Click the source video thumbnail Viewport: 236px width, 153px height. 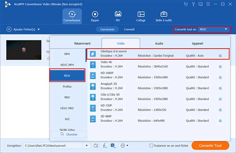[x=24, y=50]
